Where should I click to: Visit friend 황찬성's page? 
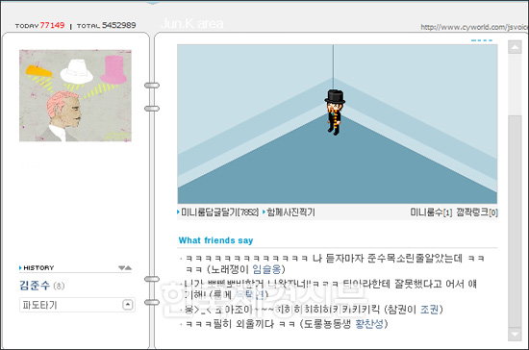click(369, 324)
